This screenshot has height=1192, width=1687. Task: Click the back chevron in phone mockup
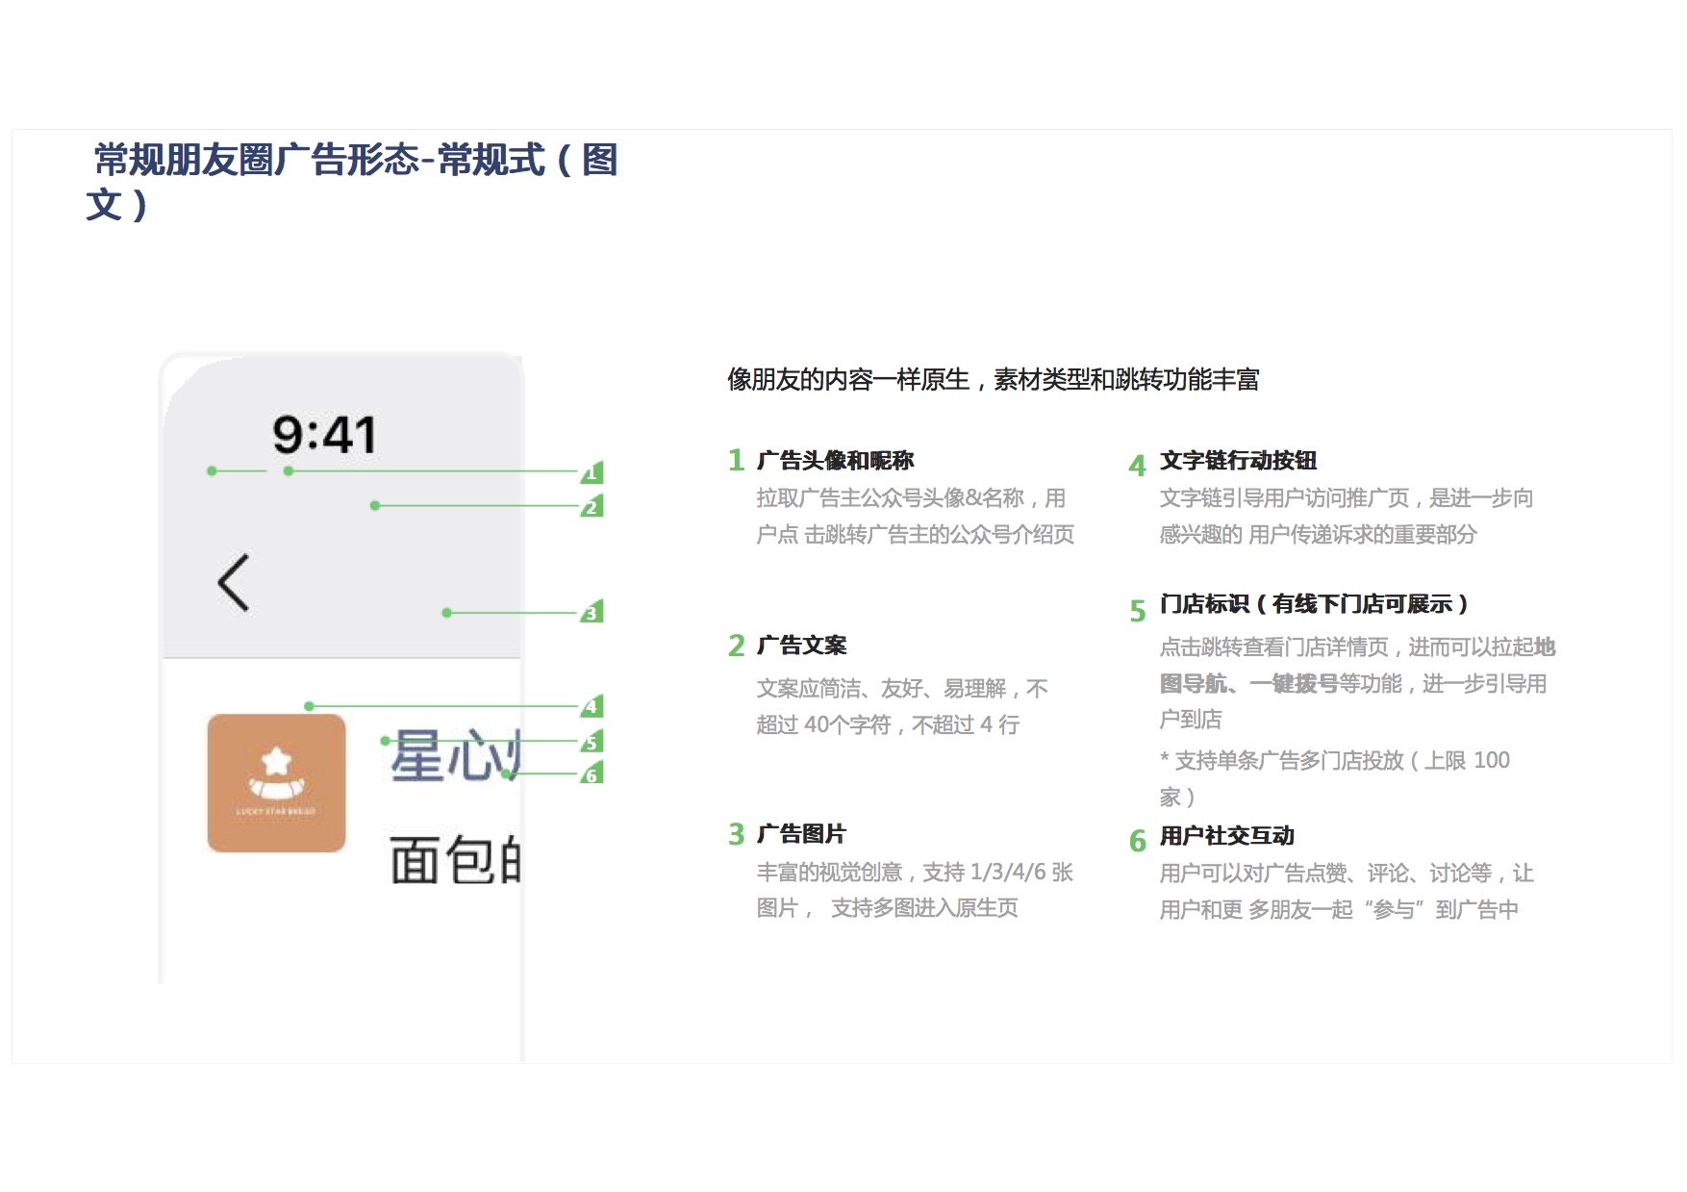click(234, 583)
